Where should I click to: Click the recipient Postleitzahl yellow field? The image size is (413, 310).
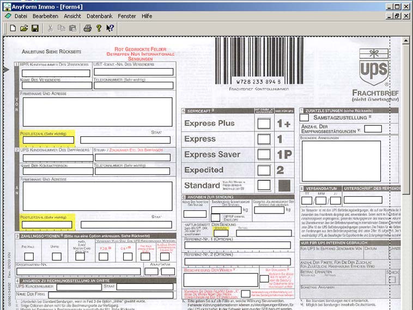coord(47,224)
